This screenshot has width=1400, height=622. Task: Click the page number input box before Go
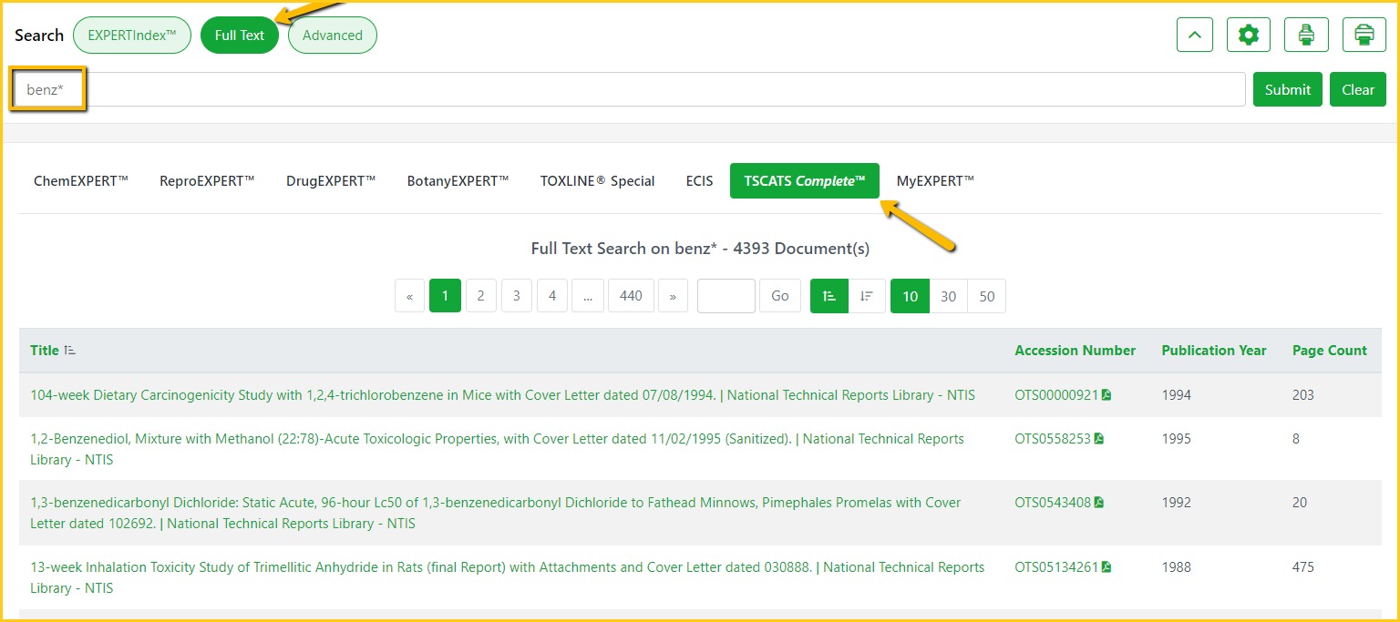click(726, 296)
